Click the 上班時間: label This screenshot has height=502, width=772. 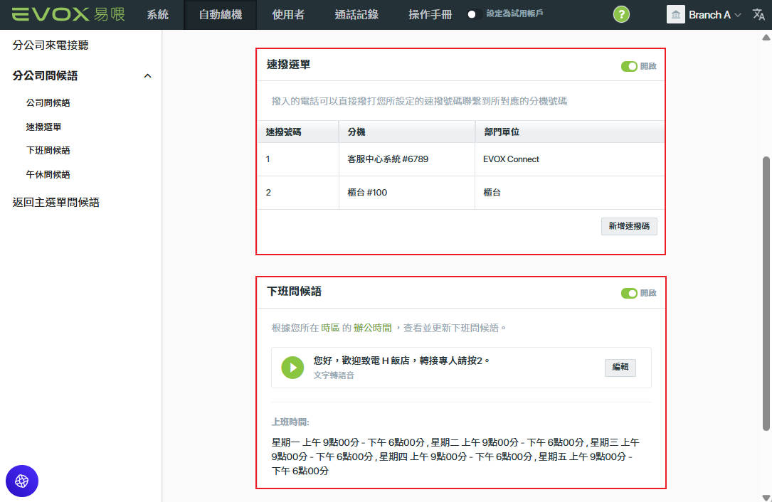tap(290, 422)
